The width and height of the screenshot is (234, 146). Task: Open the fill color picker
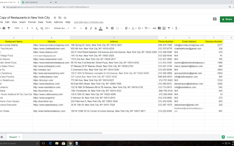(x=107, y=28)
